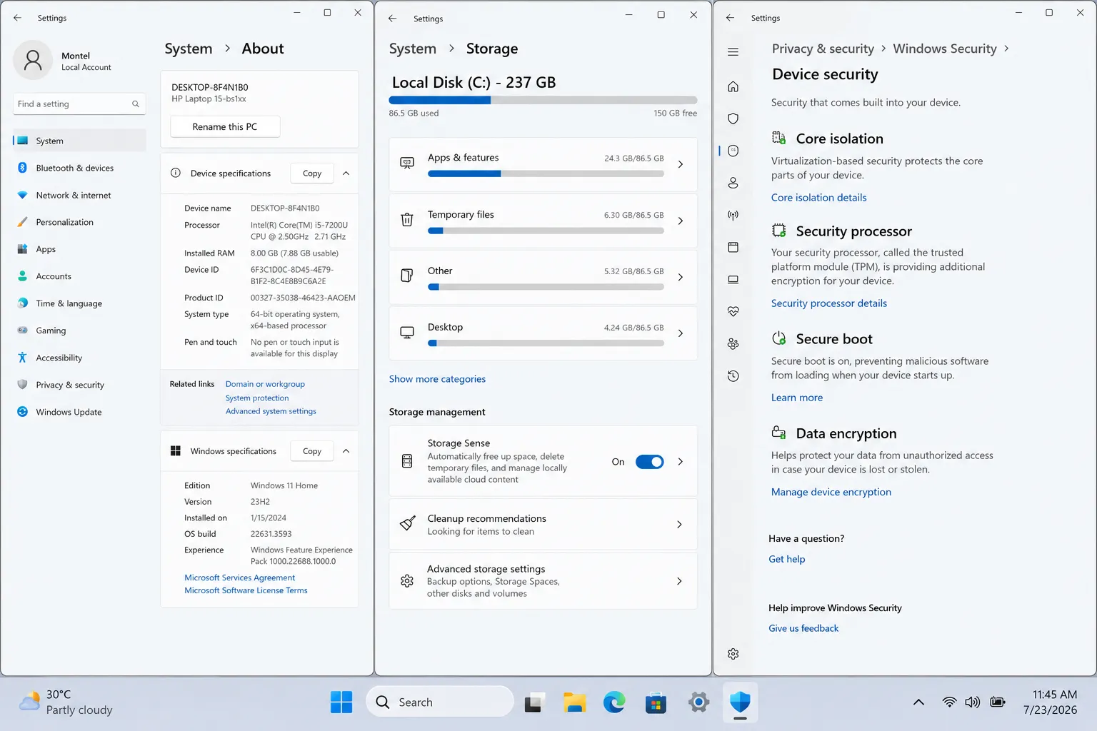
Task: Click Rename this PC button
Action: click(225, 127)
